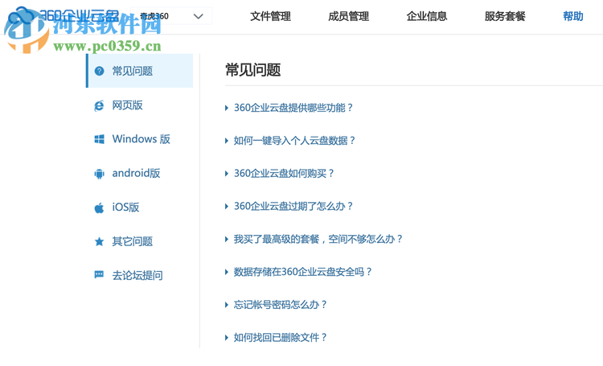Click triangle expander before 如何一键导入个人云盘数据

[x=227, y=141]
